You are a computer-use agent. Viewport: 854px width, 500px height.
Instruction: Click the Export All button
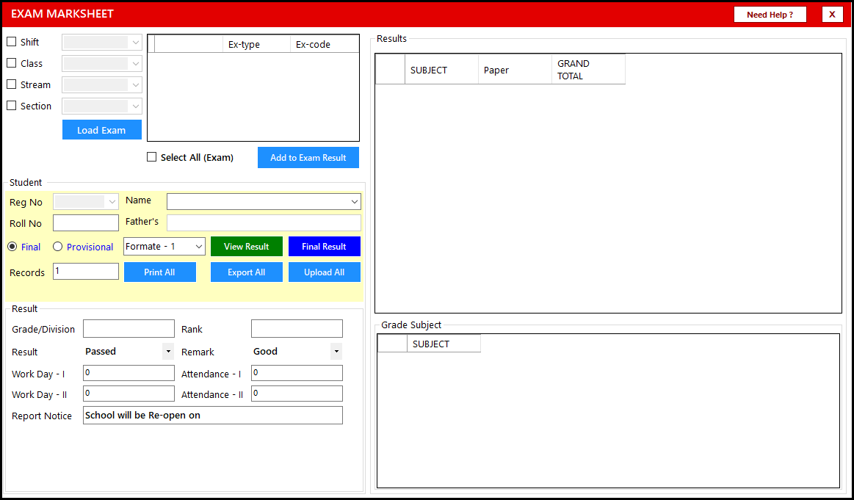click(x=246, y=272)
